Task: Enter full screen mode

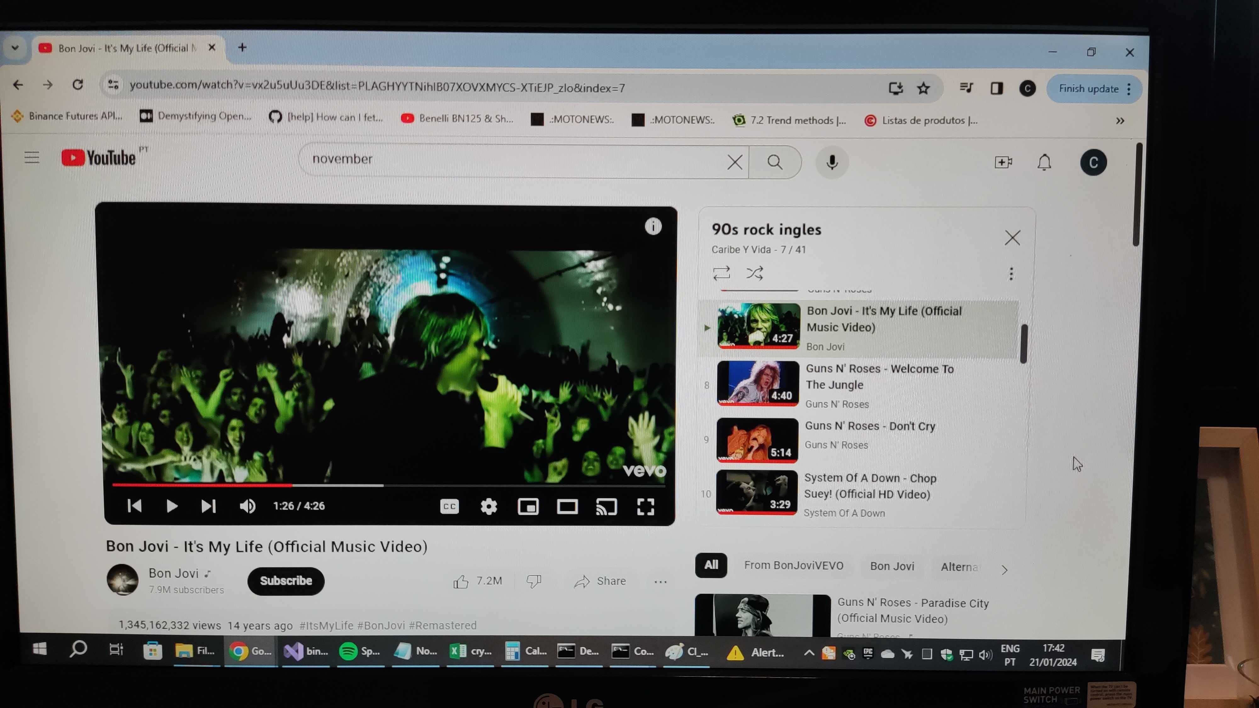Action: [646, 507]
